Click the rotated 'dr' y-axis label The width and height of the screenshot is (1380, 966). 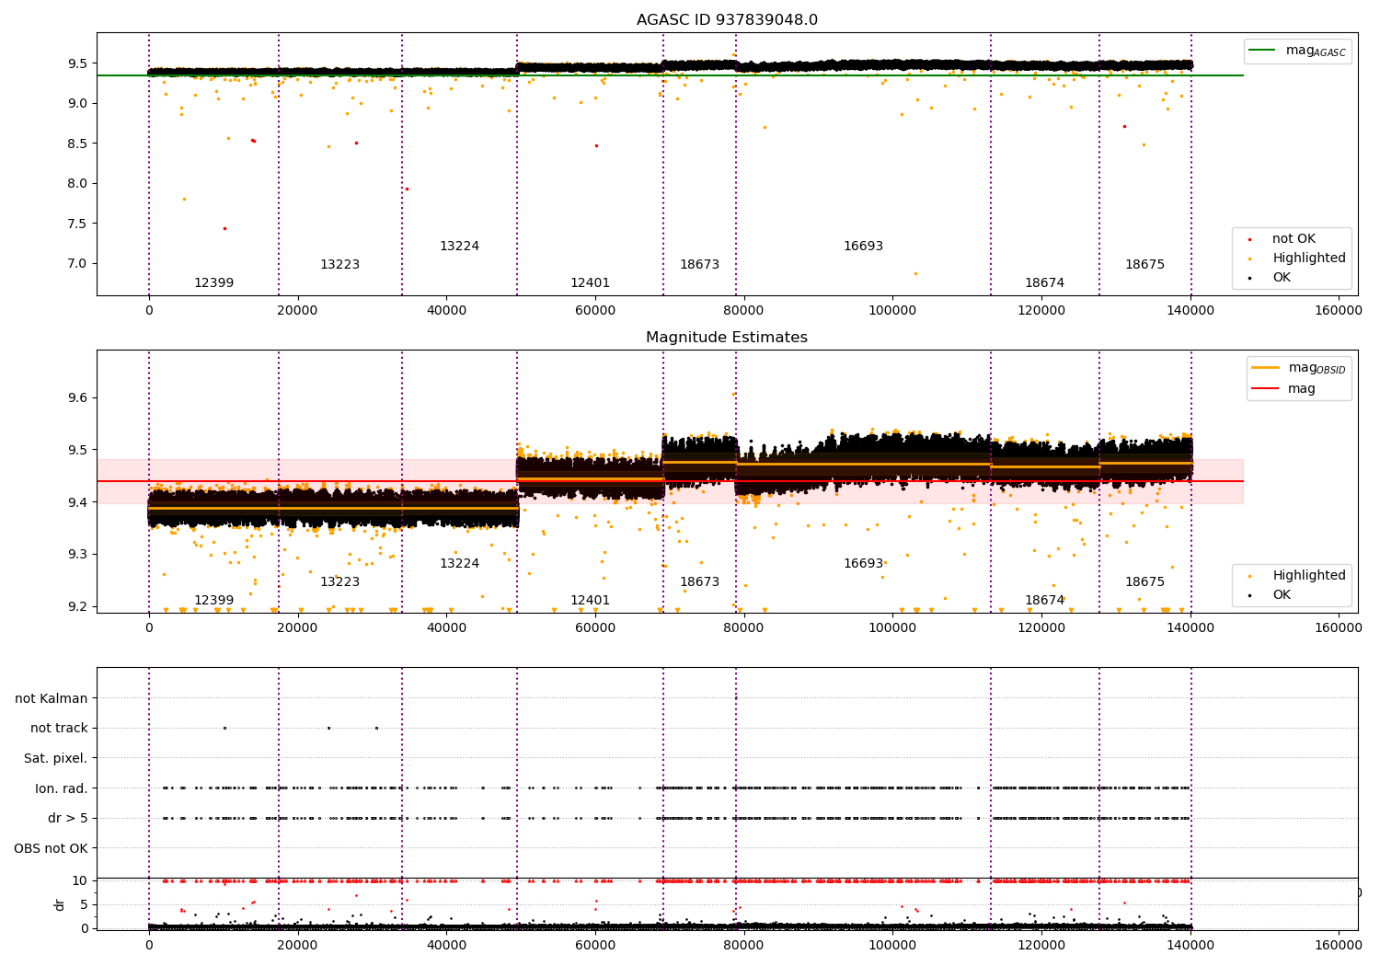click(x=60, y=904)
